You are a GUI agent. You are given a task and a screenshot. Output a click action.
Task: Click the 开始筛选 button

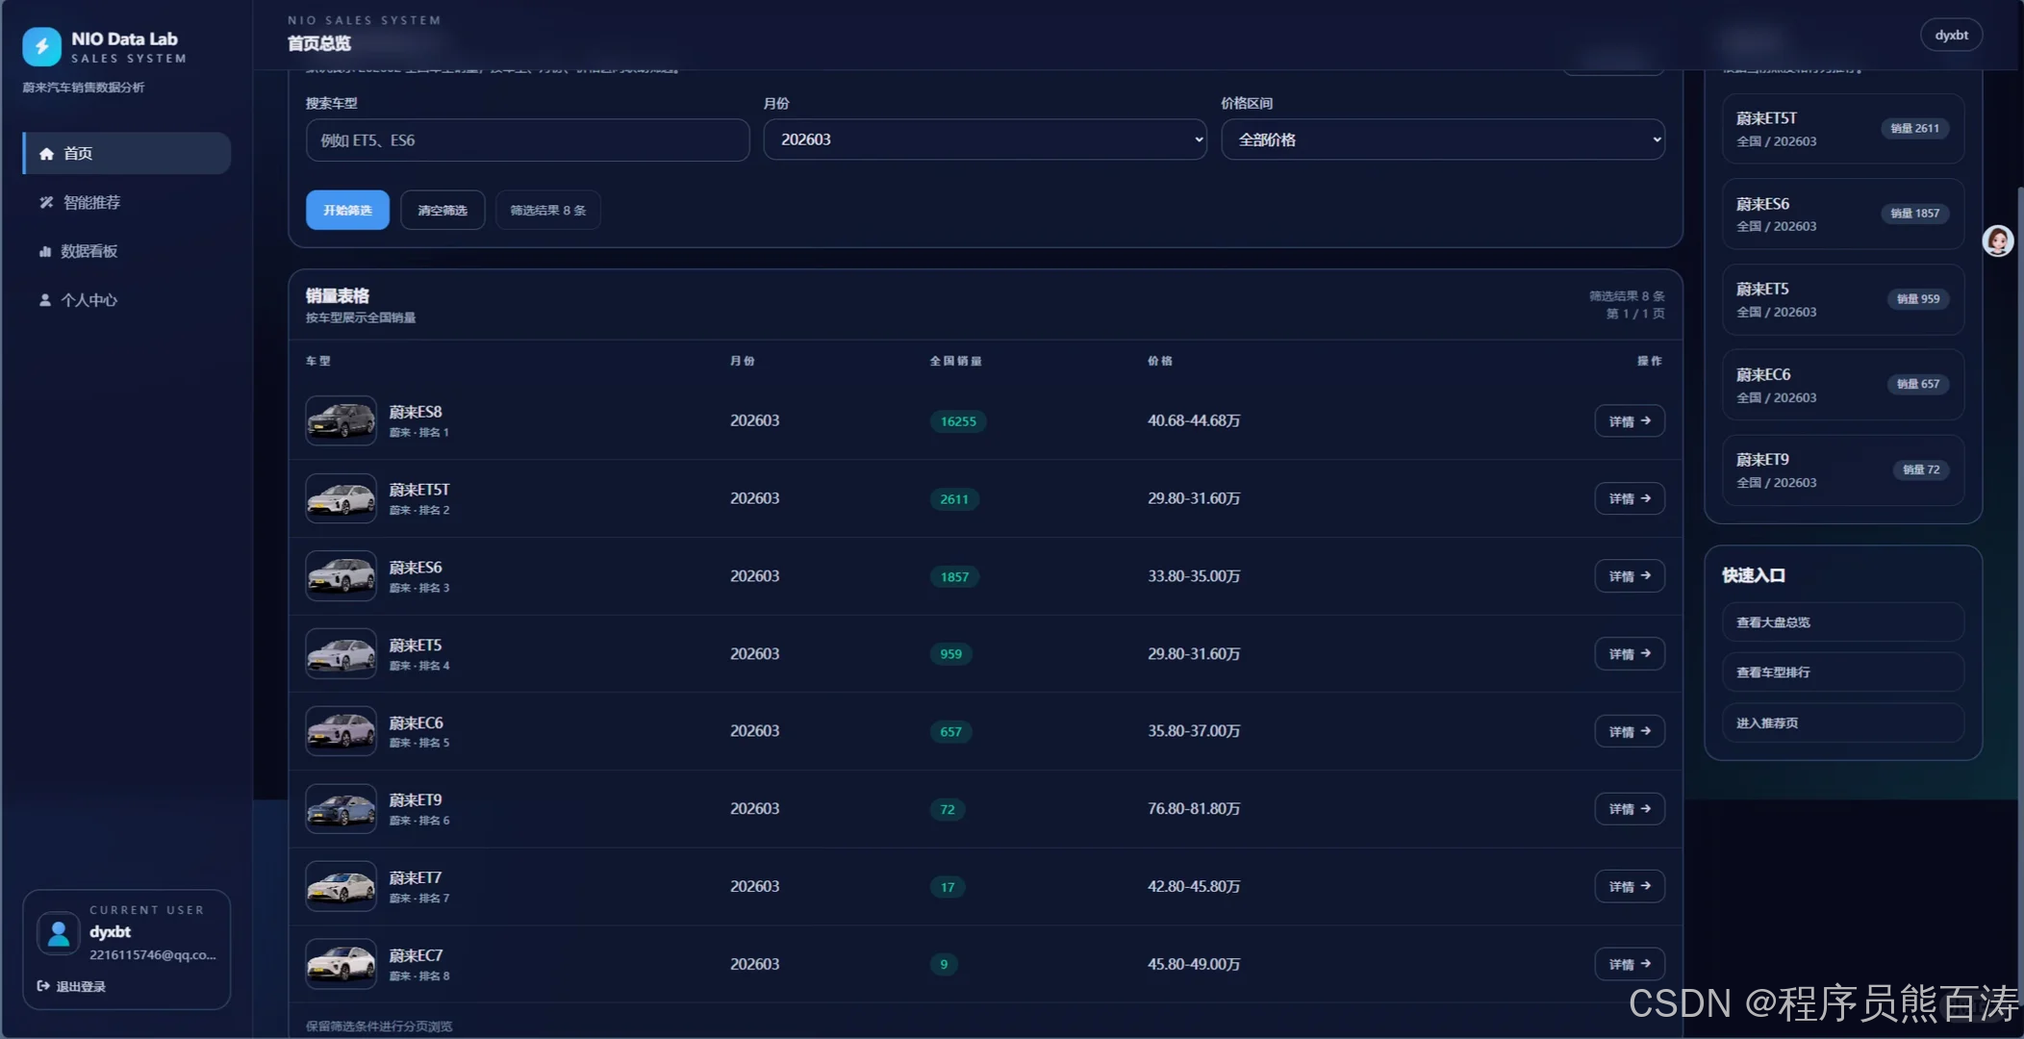coord(347,211)
